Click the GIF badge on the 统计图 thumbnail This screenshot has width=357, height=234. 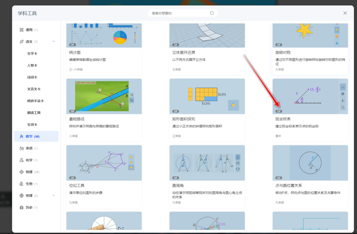(x=73, y=44)
